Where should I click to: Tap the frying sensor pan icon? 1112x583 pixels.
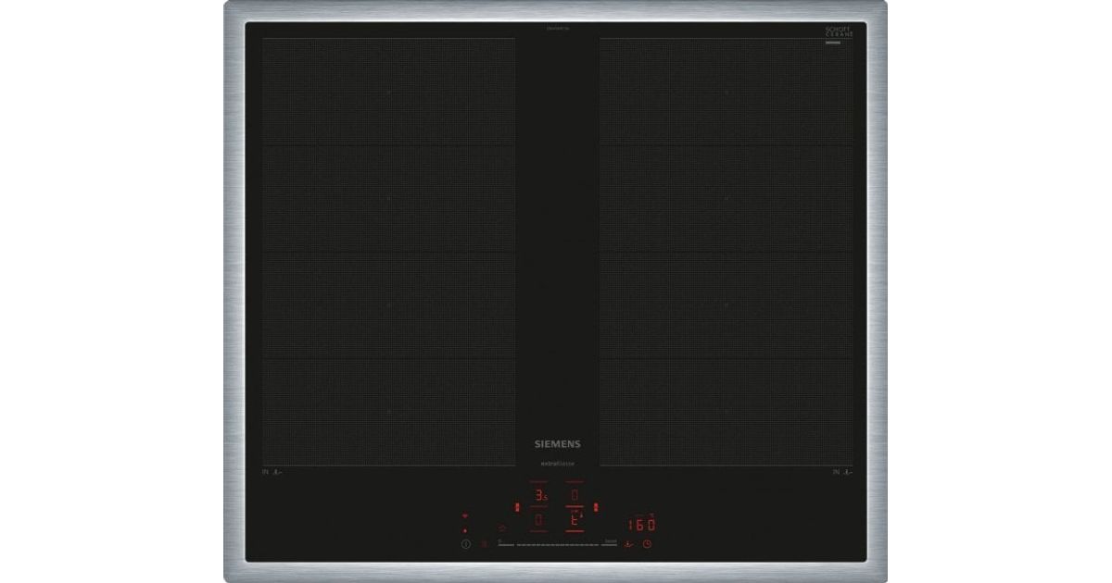(x=629, y=544)
